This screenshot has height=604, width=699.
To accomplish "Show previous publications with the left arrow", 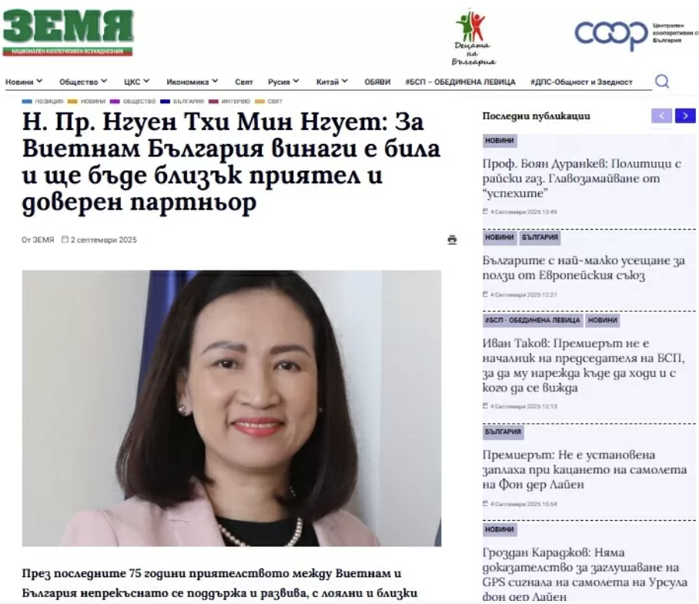I will [661, 116].
